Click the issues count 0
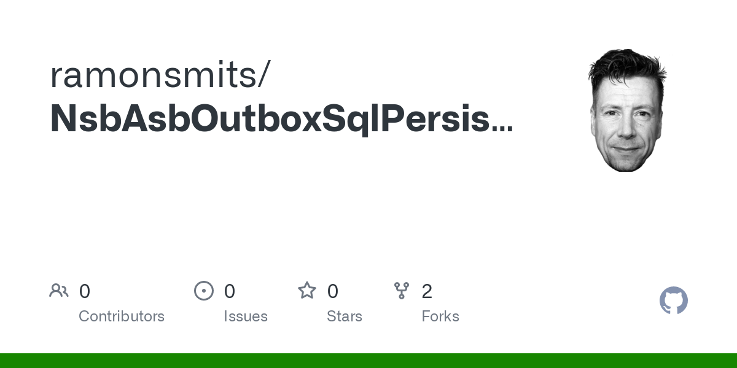Viewport: 737px width, 368px height. pyautogui.click(x=230, y=291)
